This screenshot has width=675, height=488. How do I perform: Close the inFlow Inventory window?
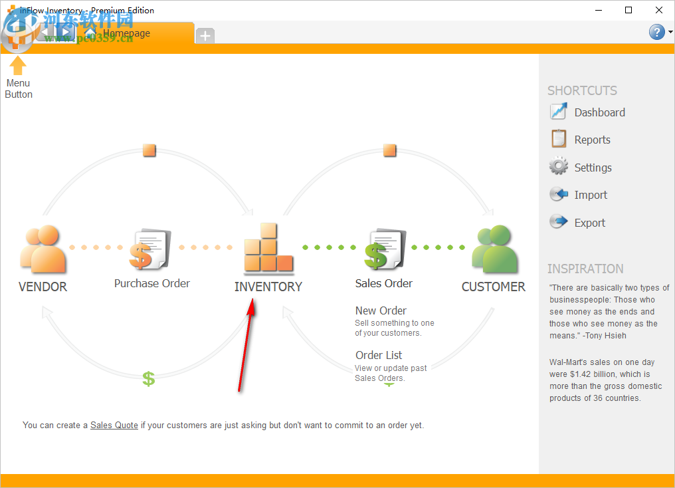pos(659,10)
